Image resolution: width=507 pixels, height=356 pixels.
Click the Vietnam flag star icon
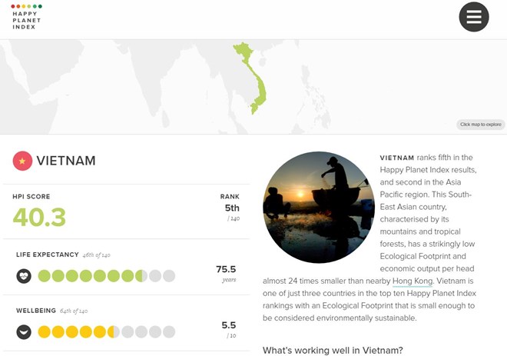point(22,161)
